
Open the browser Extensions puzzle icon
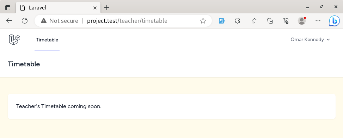tap(237, 21)
